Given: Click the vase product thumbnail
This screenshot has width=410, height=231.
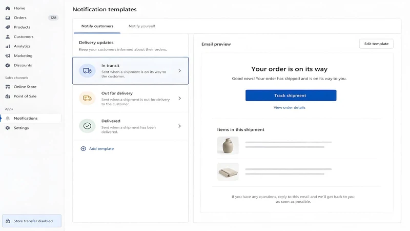Looking at the screenshot, I should 228,145.
